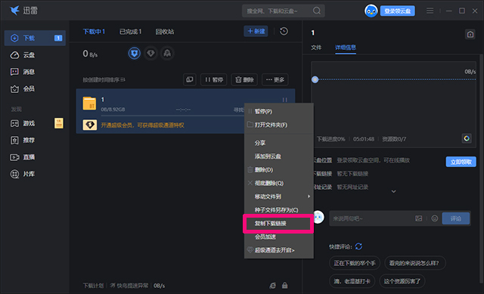Click the 开通超级会员 promotion link

[143, 125]
